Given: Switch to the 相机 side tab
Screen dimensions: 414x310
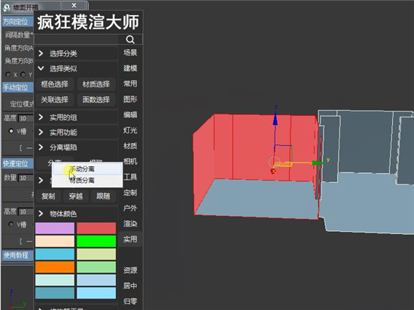Looking at the screenshot, I should pyautogui.click(x=130, y=162).
